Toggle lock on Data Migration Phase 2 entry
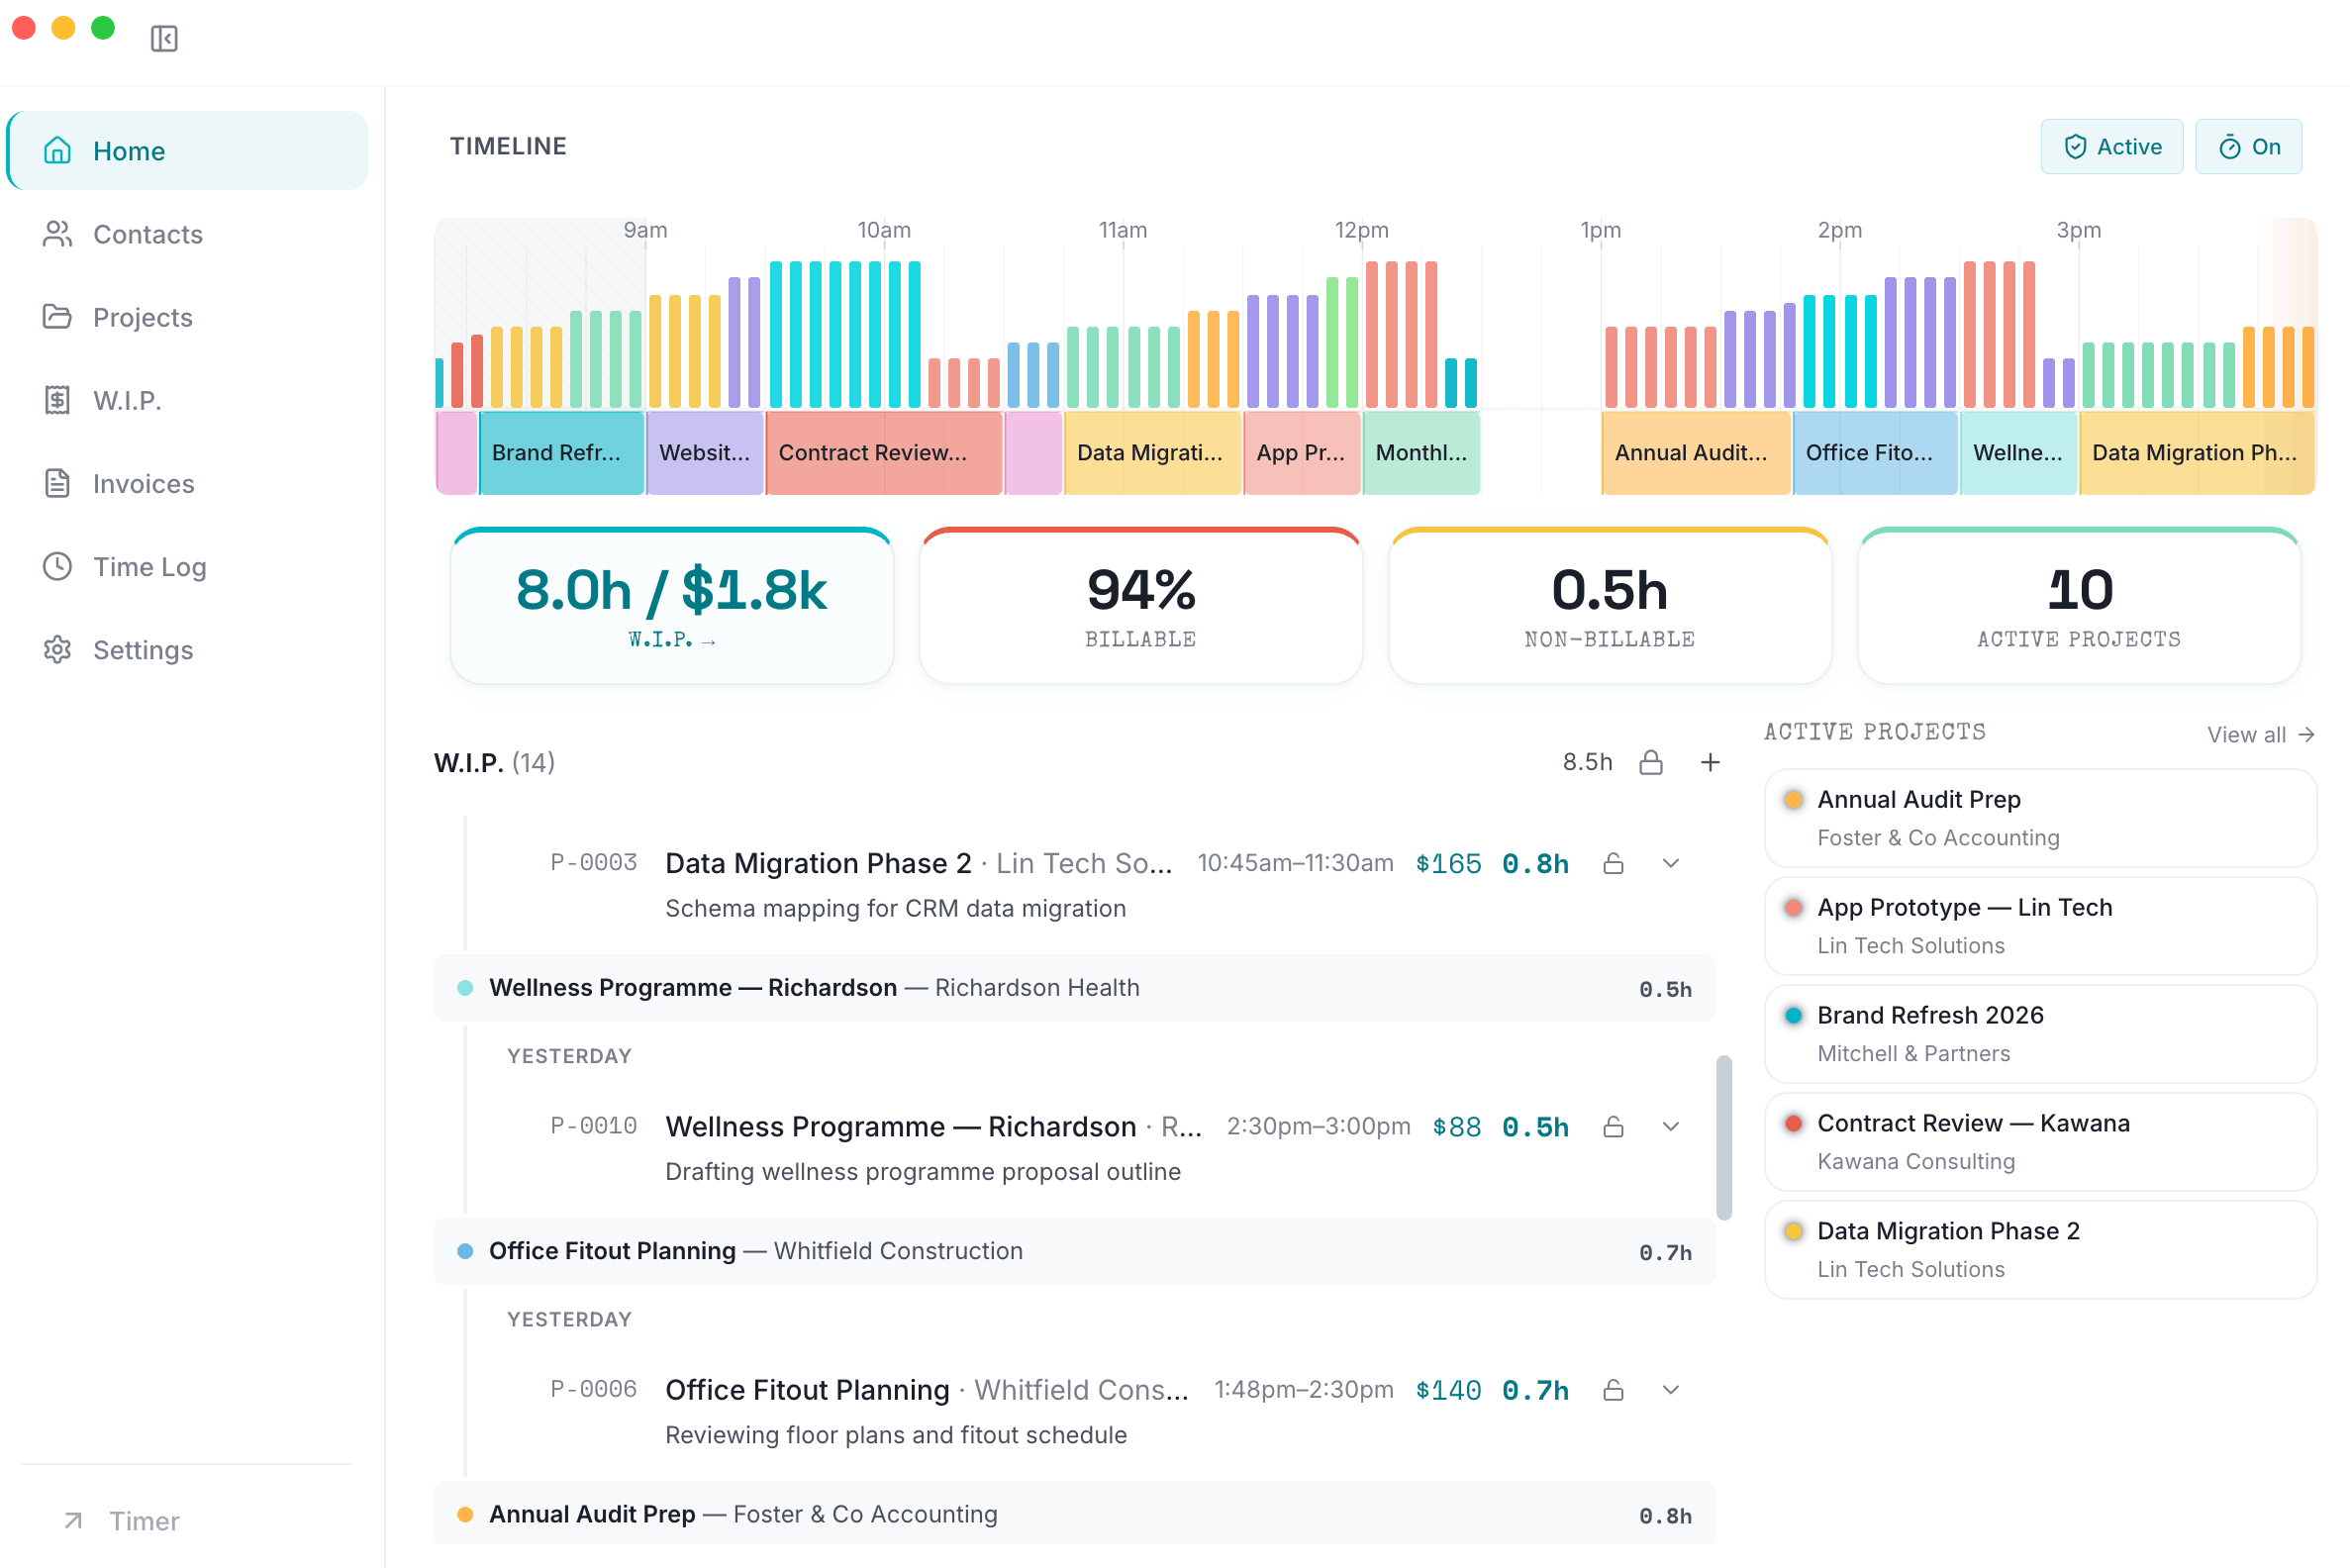 1613,863
